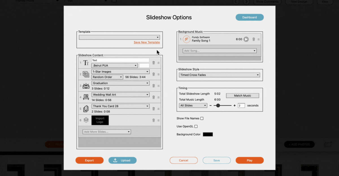The width and height of the screenshot is (339, 176).
Task: Open the Add Song dropdown
Action: tap(220, 51)
